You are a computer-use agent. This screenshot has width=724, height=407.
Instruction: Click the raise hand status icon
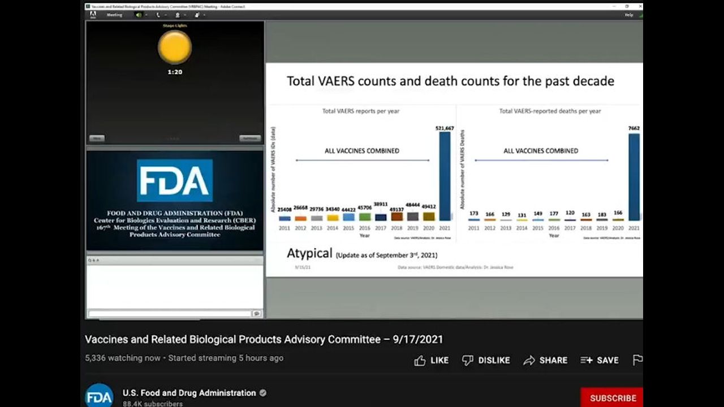(197, 15)
